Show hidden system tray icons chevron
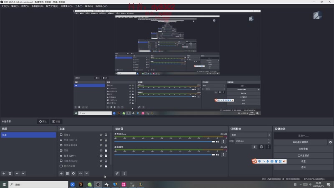This screenshot has width=334, height=188. [300, 184]
